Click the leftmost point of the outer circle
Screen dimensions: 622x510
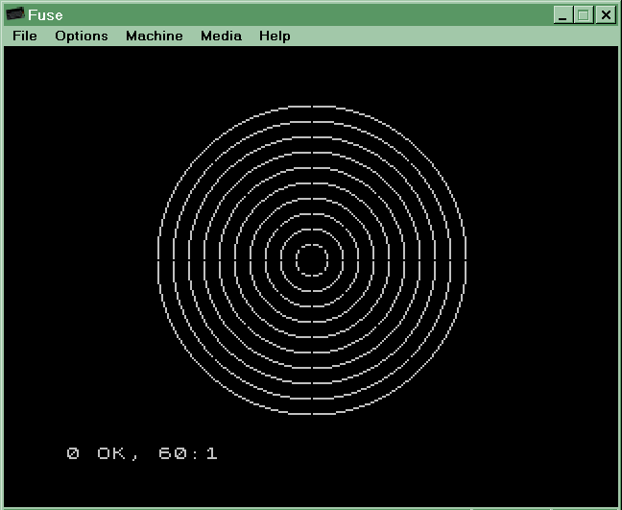tap(158, 259)
